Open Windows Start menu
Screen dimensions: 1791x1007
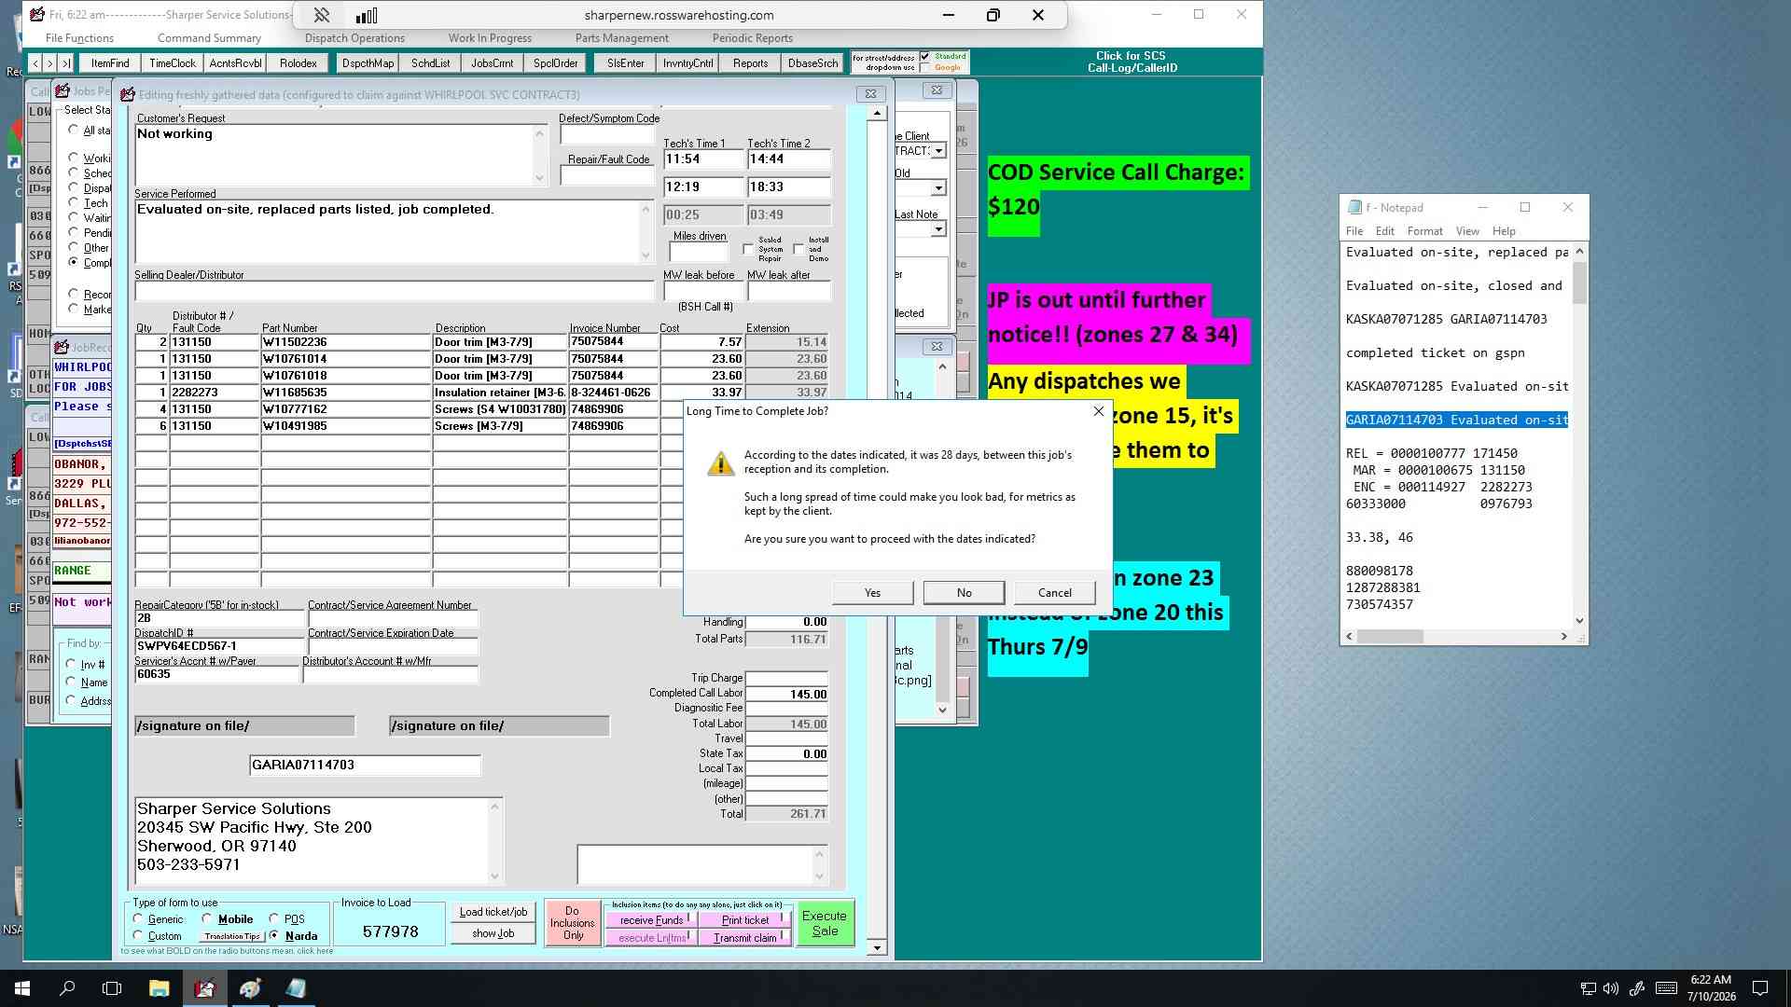coord(22,988)
